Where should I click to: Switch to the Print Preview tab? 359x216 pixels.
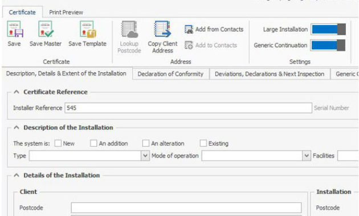click(66, 13)
